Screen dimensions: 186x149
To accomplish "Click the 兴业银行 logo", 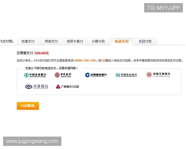I will 37,87.
